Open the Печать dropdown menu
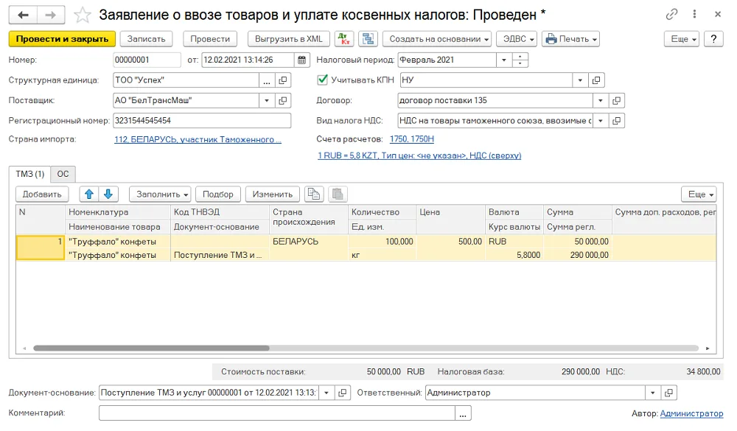Viewport: 737px width, 431px height. 570,39
